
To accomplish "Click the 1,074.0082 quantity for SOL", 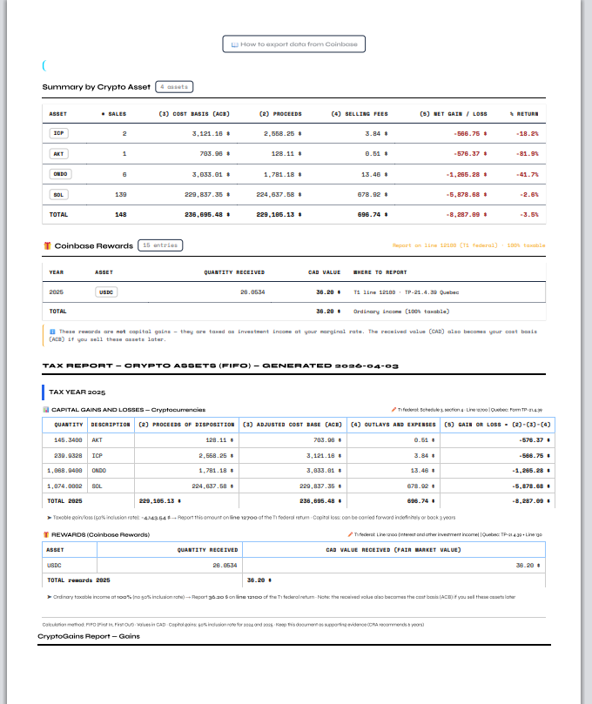I will tap(64, 486).
